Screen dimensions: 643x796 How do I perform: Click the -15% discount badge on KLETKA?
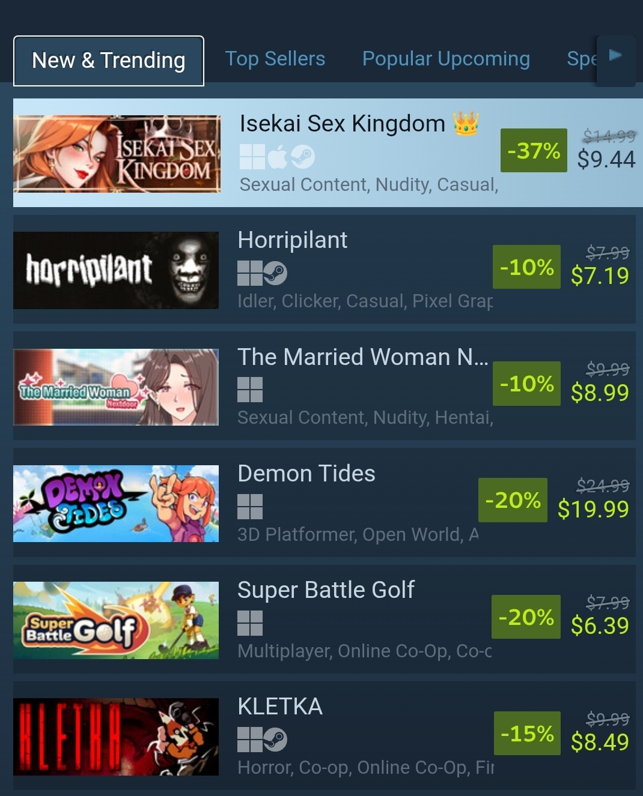click(527, 733)
